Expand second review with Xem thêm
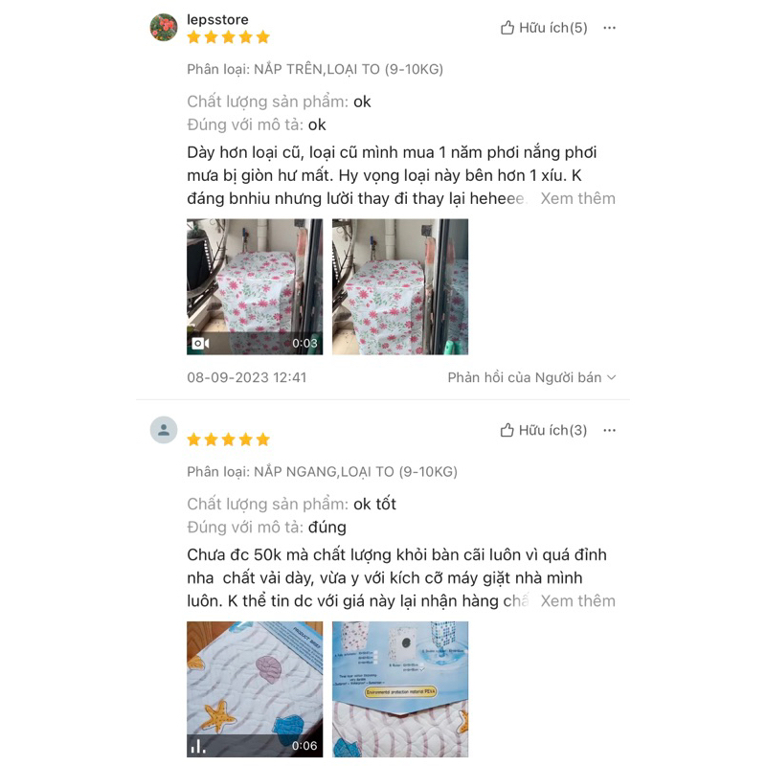Viewport: 766px width, 766px height. (x=578, y=601)
